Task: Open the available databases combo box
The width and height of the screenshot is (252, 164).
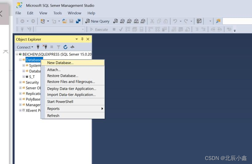Action: [60, 29]
